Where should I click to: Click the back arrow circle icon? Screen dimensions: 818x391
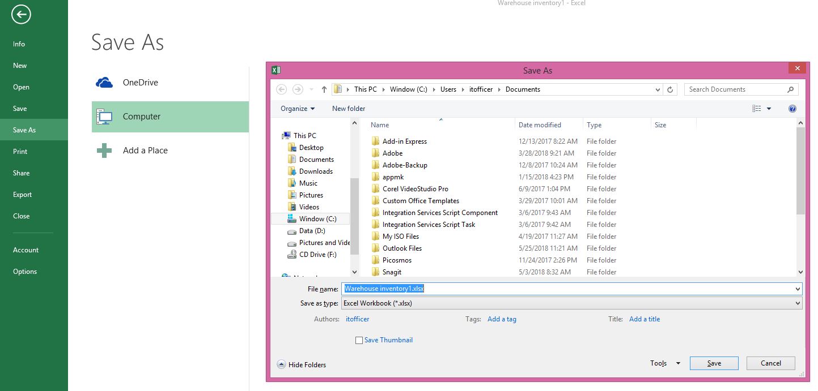[21, 15]
